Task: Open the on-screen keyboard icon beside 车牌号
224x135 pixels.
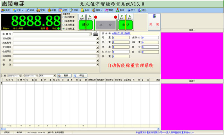Action: pos(96,34)
